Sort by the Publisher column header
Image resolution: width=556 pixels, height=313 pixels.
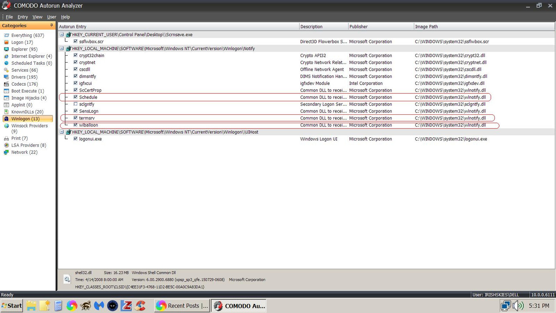coord(381,27)
